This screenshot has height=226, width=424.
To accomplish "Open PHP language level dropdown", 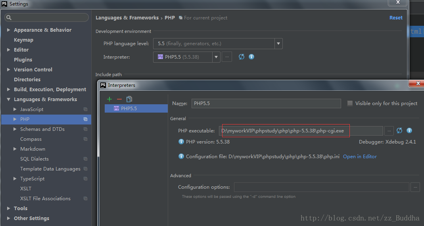I will 278,44.
